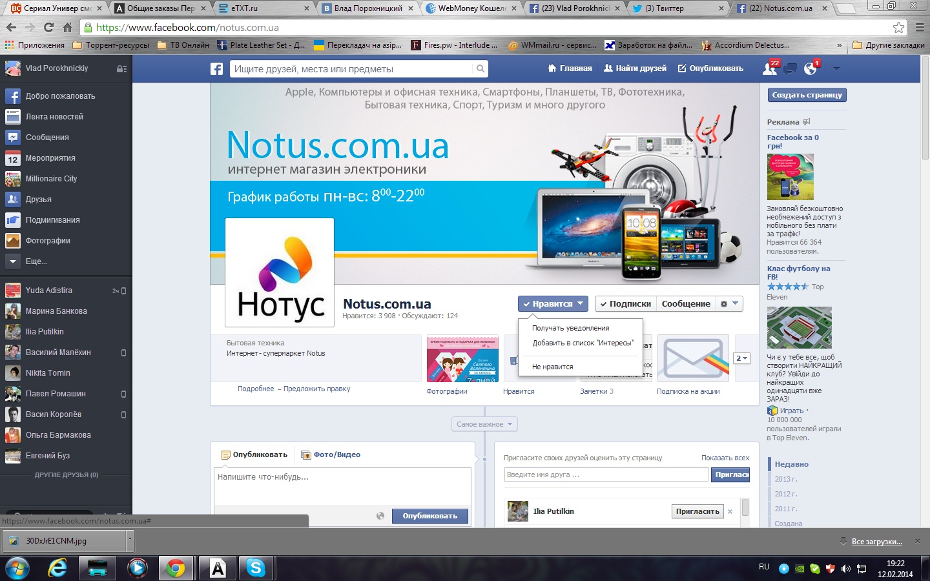This screenshot has width=930, height=581.
Task: Open account menu arrow in Facebook top bar
Action: (x=836, y=68)
